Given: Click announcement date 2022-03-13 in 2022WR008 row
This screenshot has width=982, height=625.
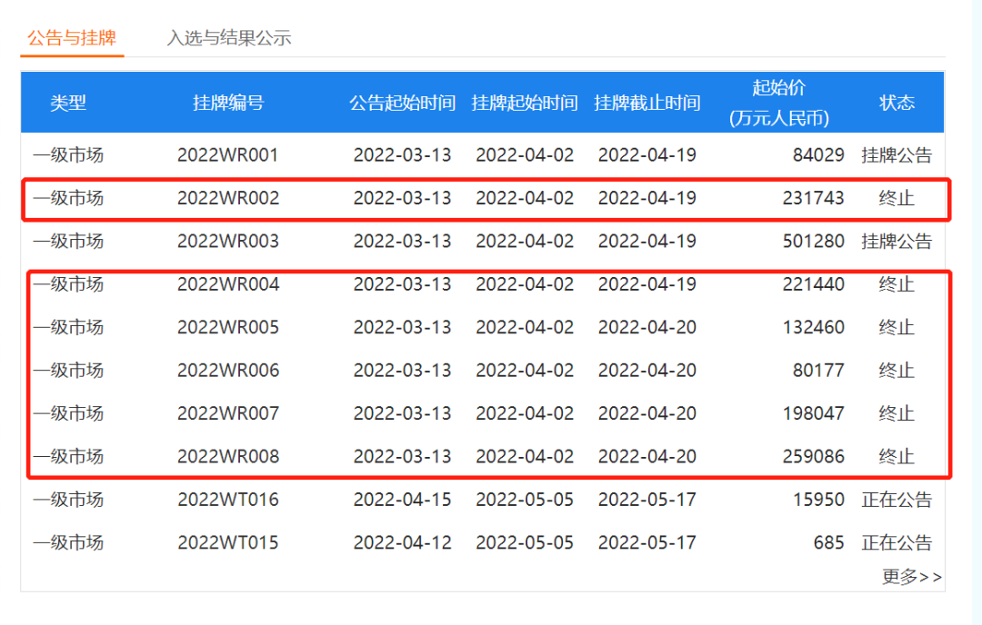Looking at the screenshot, I should (402, 457).
